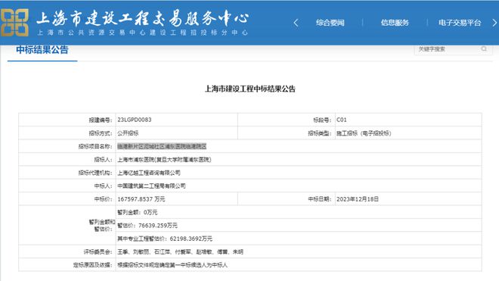The width and height of the screenshot is (499, 281).
Task: Click the highlighted project name text
Action: coord(162,146)
